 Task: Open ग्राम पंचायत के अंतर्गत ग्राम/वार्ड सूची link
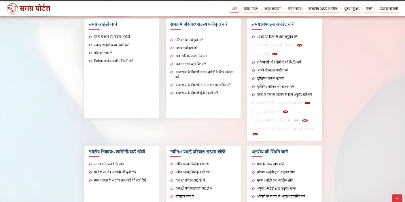(120, 180)
